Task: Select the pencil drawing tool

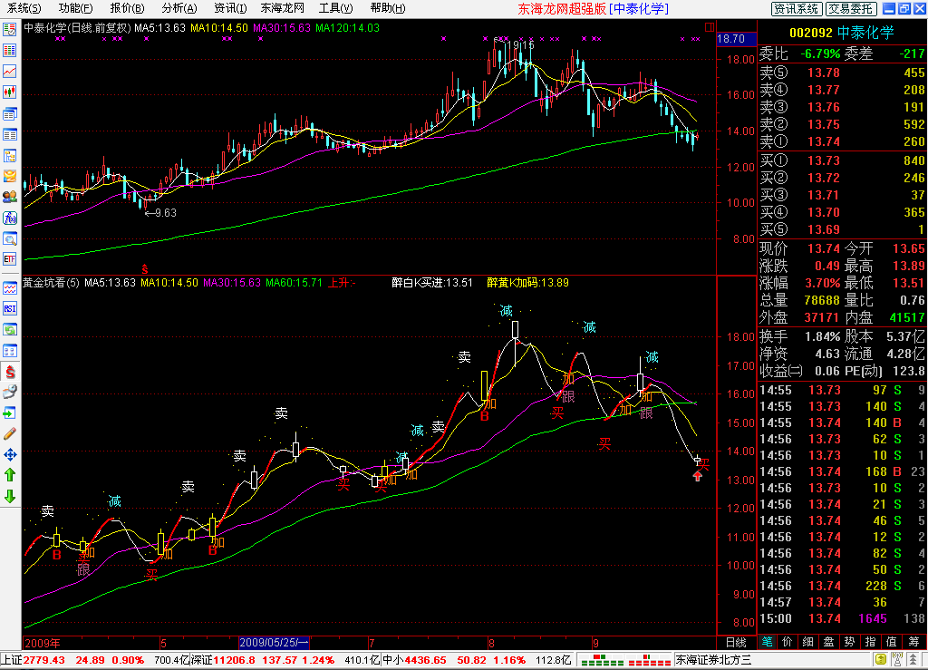Action: (x=9, y=434)
